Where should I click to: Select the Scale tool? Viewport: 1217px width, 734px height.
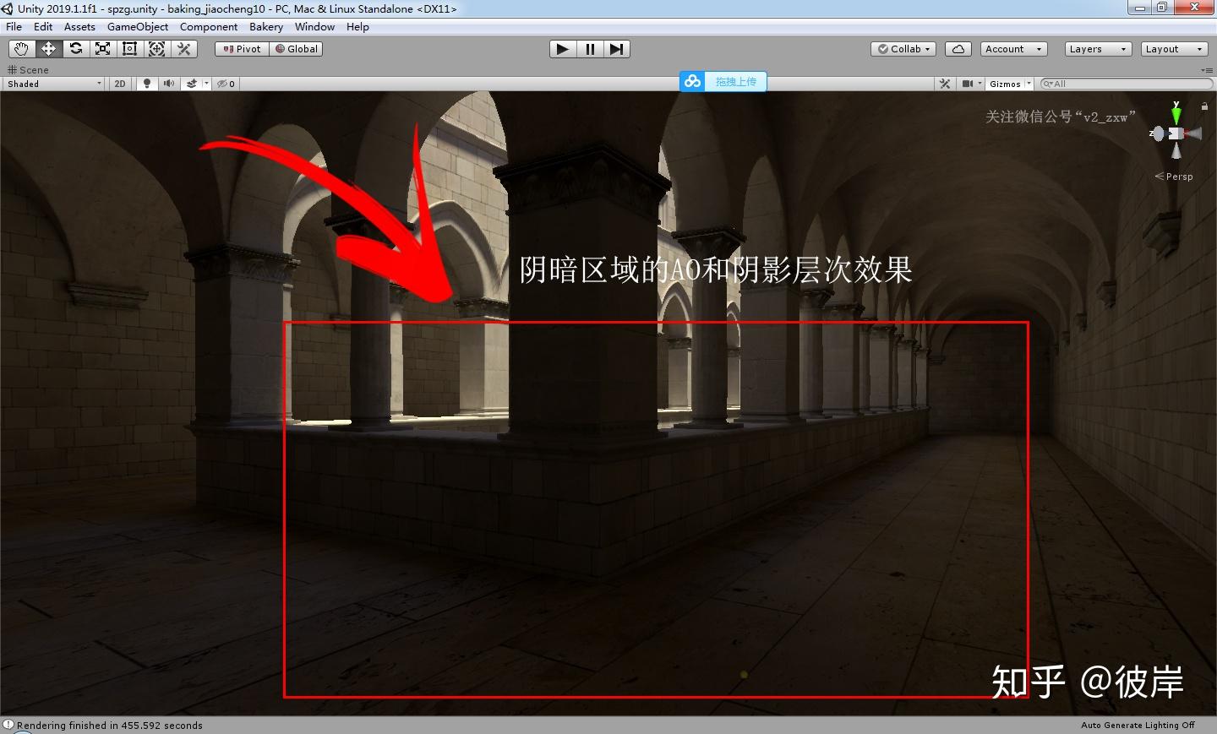point(102,49)
